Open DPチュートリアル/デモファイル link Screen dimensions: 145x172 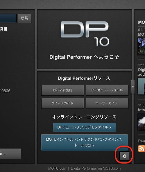tap(85, 127)
